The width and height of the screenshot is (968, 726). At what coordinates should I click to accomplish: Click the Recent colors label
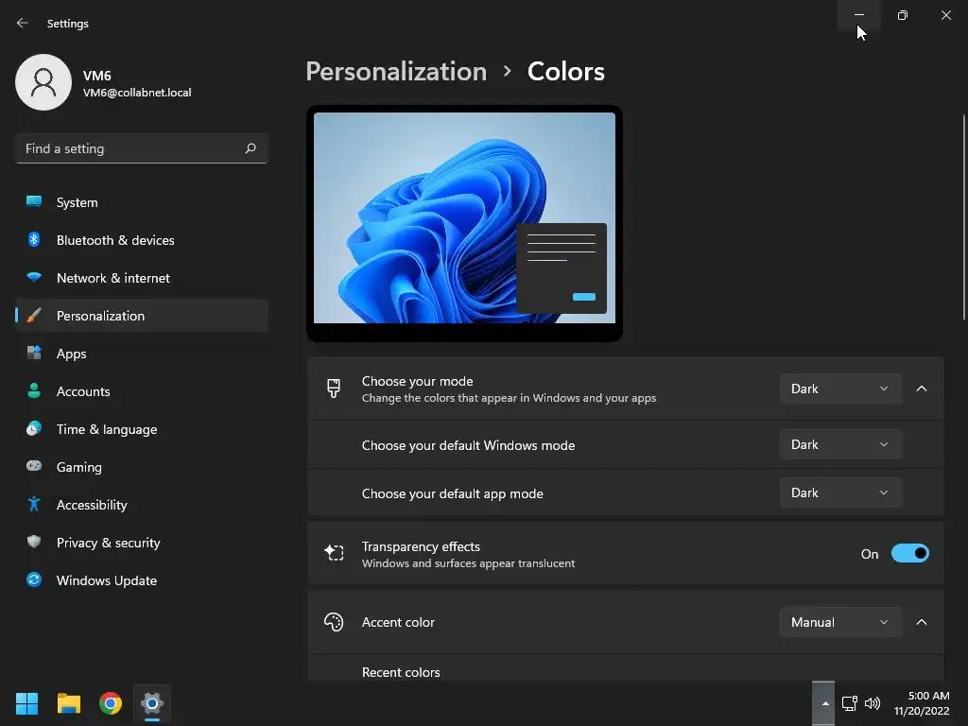[401, 672]
